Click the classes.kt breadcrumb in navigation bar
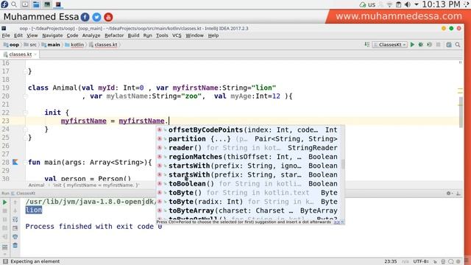 (103, 45)
